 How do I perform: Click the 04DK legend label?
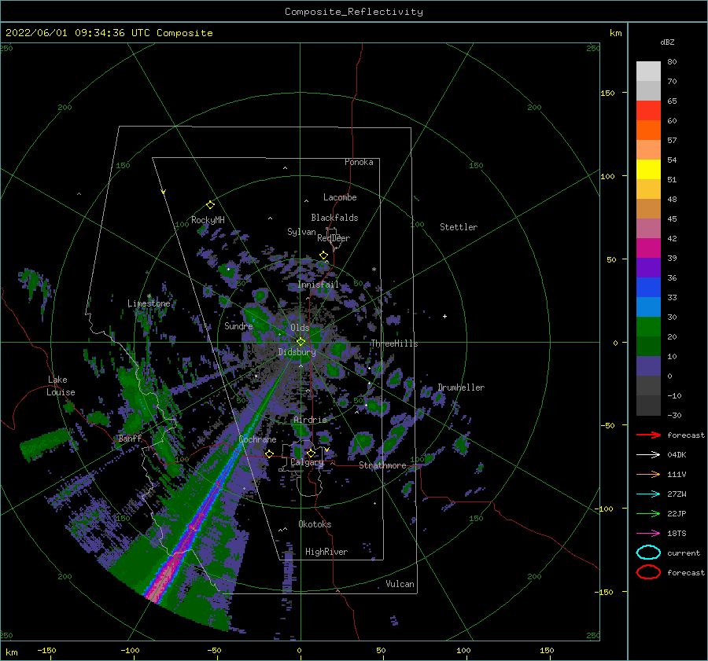(677, 455)
